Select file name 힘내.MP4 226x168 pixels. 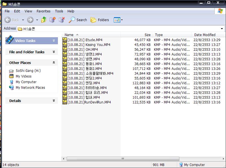pyautogui.click(x=84, y=97)
